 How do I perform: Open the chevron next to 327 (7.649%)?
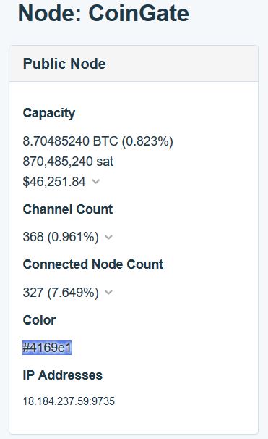tap(108, 293)
